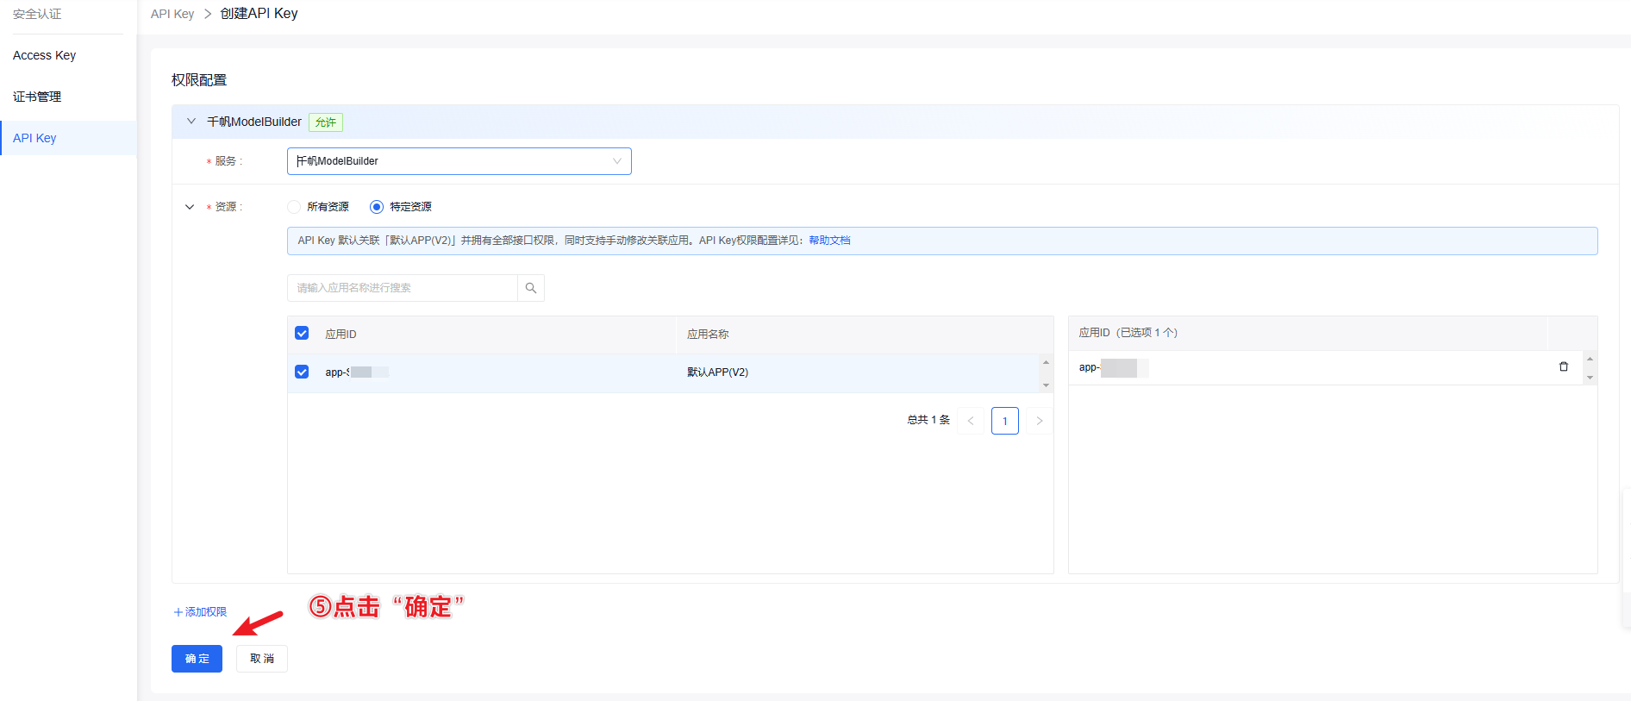The height and width of the screenshot is (701, 1631).
Task: Open the 帮助文档 link
Action: point(829,241)
